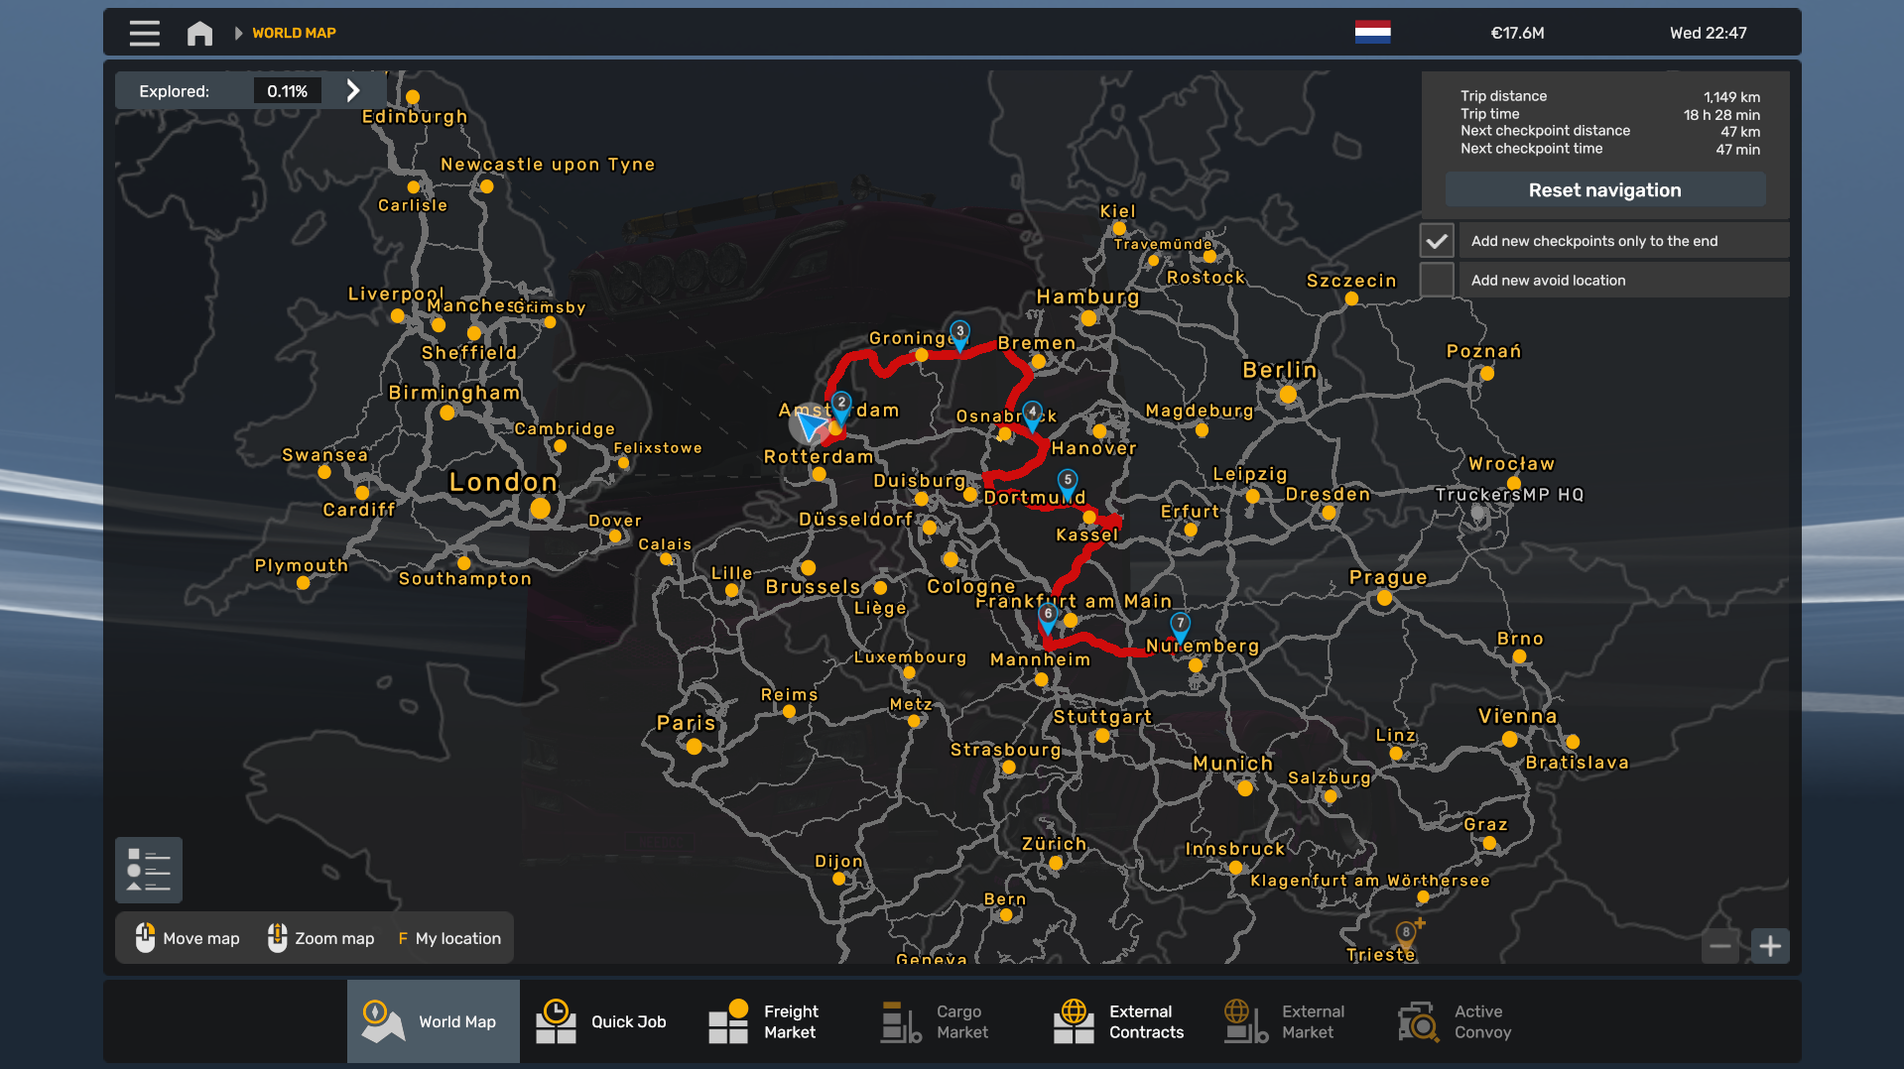The width and height of the screenshot is (1904, 1069).
Task: Toggle add new checkpoints only to end
Action: (x=1436, y=241)
